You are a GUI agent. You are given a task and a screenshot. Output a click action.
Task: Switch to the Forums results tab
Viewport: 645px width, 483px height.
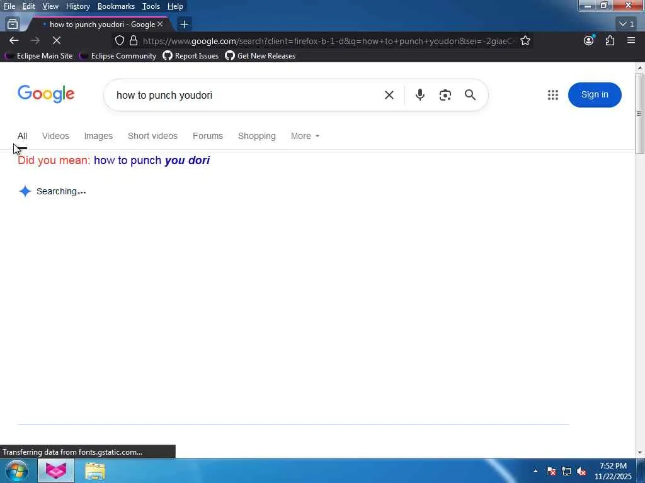click(x=208, y=136)
